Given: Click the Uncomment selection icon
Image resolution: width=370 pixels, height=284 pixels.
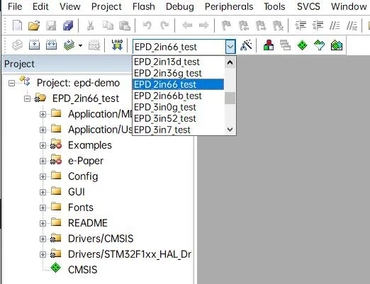Looking at the screenshot, I should pos(352,25).
